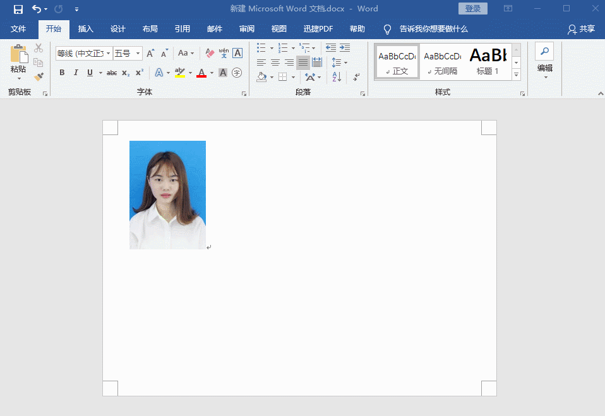Apply multilevel list
Viewport: 605px width, 416px height.
(x=304, y=48)
